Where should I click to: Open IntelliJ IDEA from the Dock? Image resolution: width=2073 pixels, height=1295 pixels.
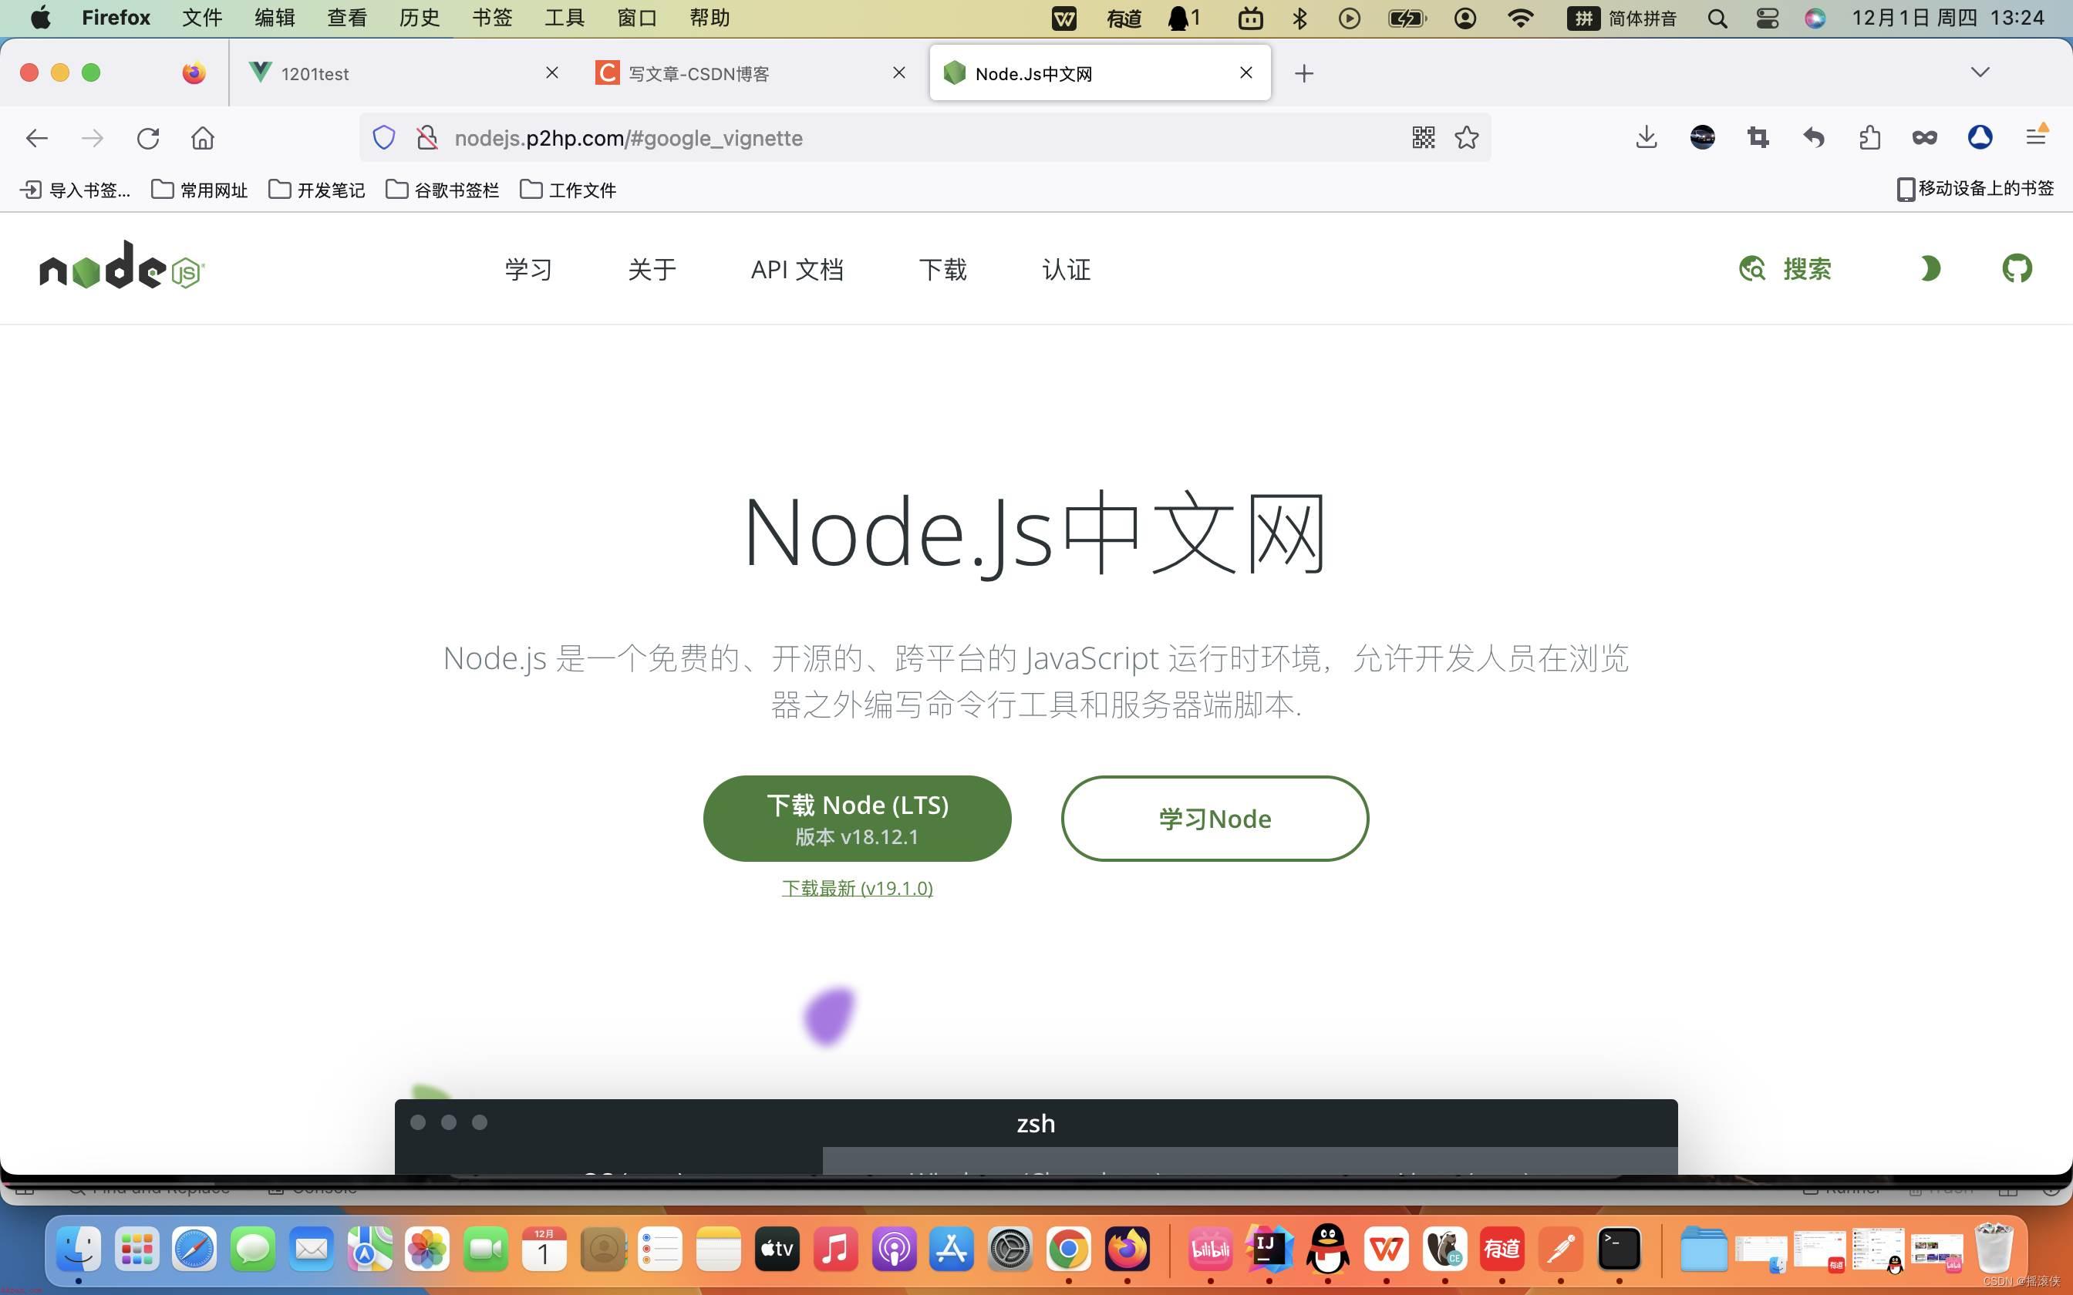click(x=1269, y=1250)
